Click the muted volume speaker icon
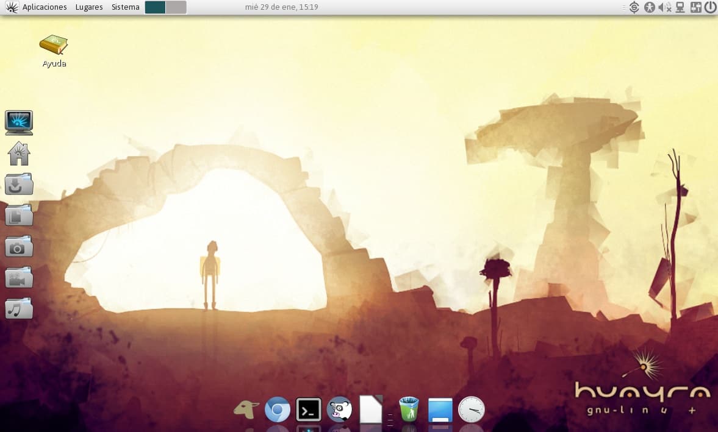Screen dimensions: 718x432 (665, 7)
